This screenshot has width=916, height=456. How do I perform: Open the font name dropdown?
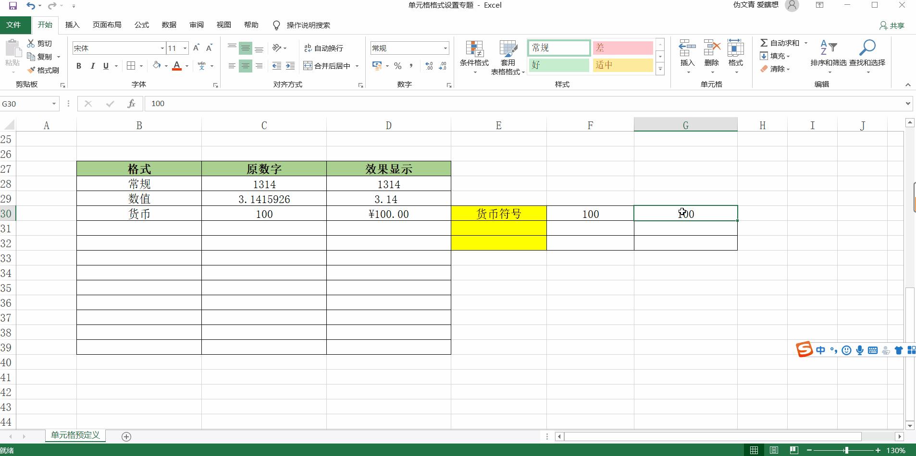click(x=162, y=48)
